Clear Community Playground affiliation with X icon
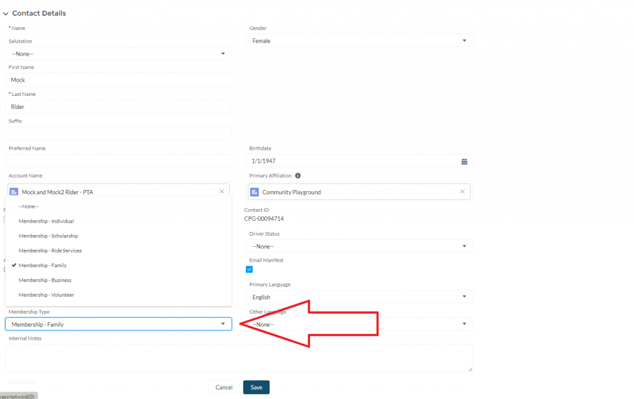 click(x=462, y=192)
